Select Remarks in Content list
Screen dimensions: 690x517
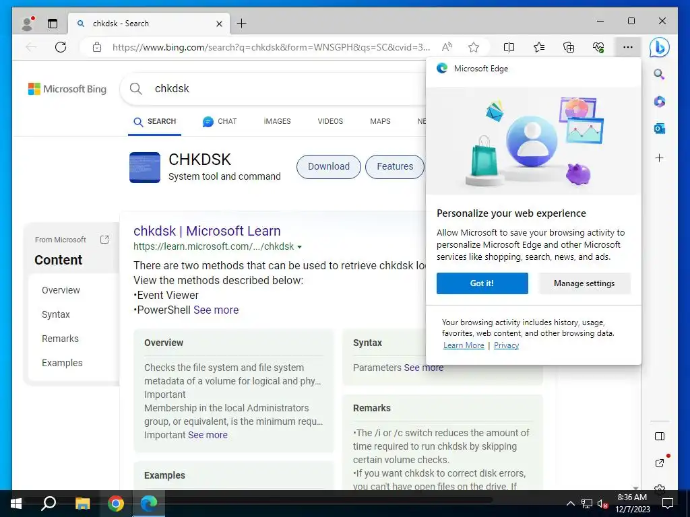point(60,339)
